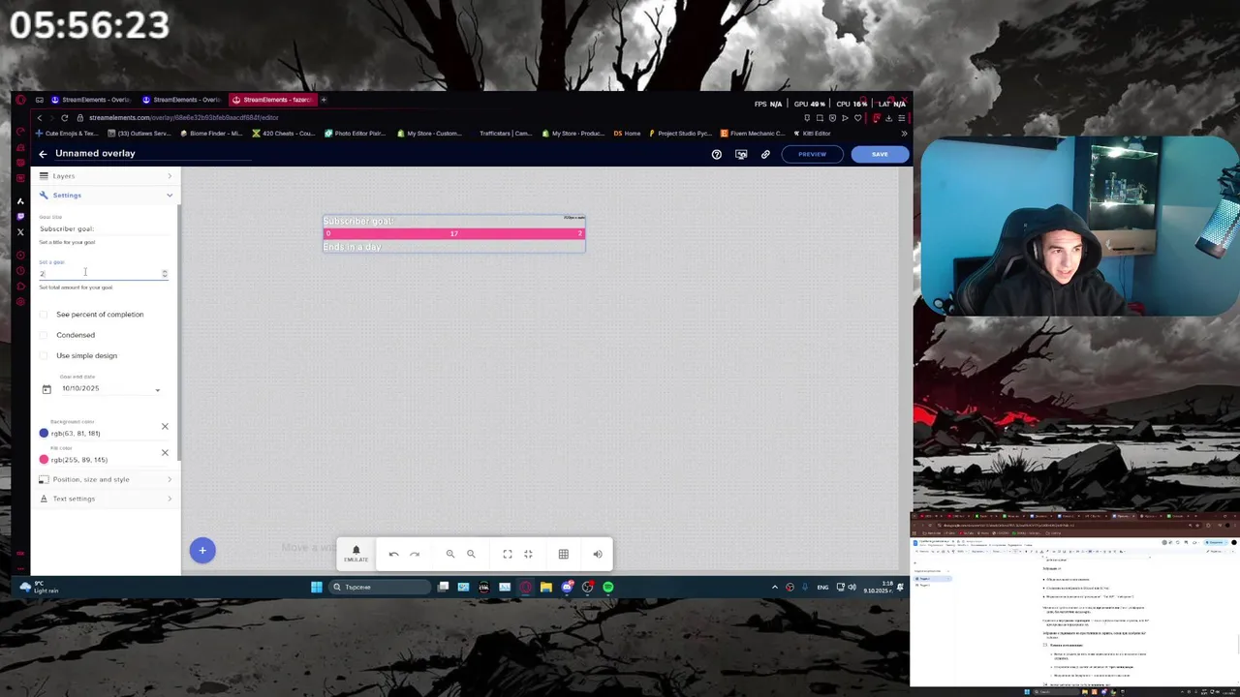Collapse the Settings section
Image resolution: width=1240 pixels, height=697 pixels.
tap(107, 196)
